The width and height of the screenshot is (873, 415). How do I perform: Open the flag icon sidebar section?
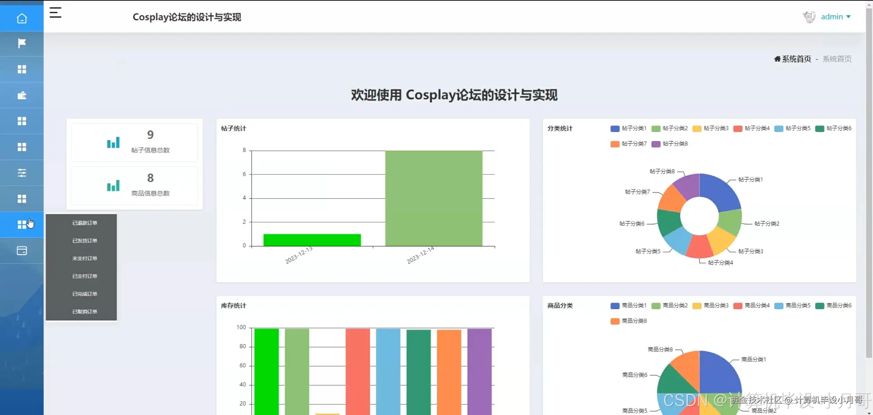[x=22, y=43]
